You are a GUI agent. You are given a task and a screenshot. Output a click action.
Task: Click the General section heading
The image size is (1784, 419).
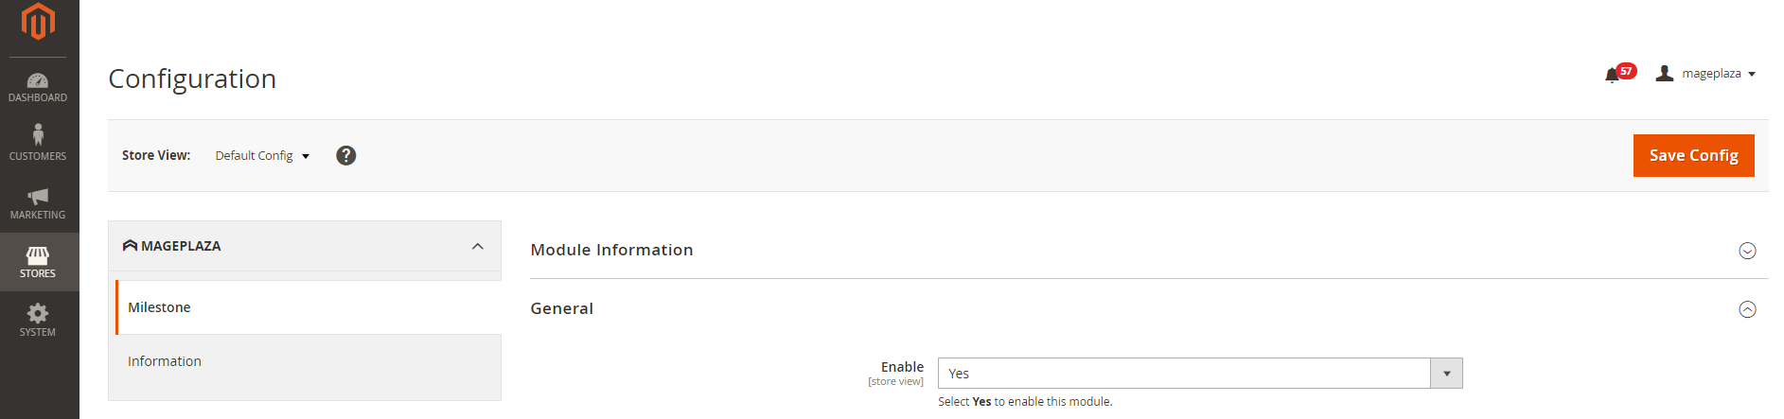coord(562,308)
